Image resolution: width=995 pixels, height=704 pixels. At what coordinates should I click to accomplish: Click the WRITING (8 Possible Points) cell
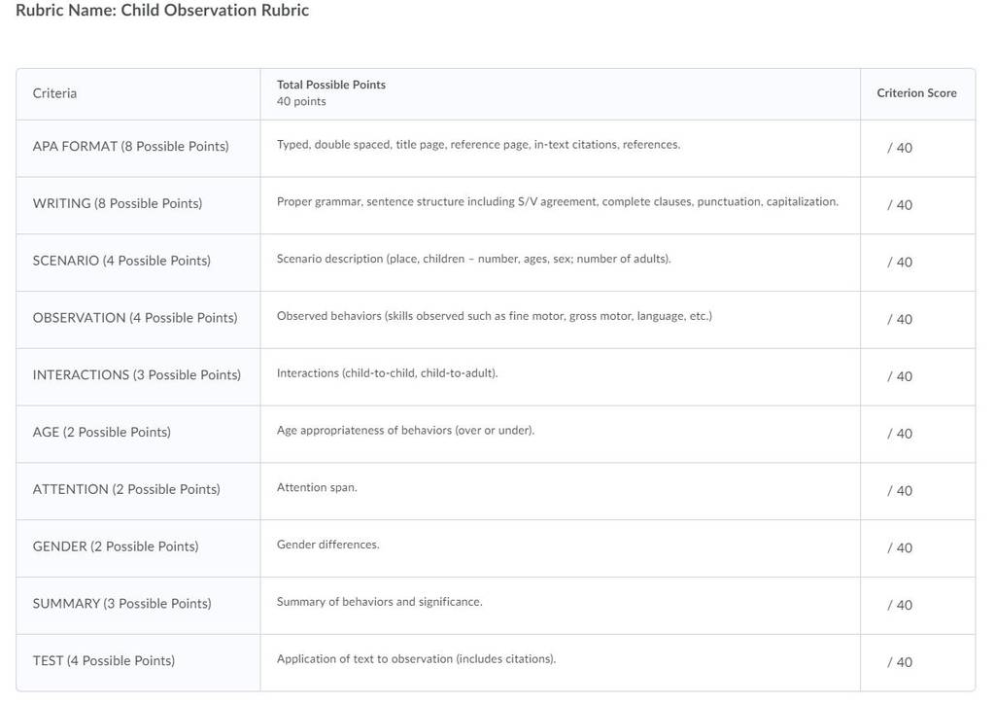118,203
